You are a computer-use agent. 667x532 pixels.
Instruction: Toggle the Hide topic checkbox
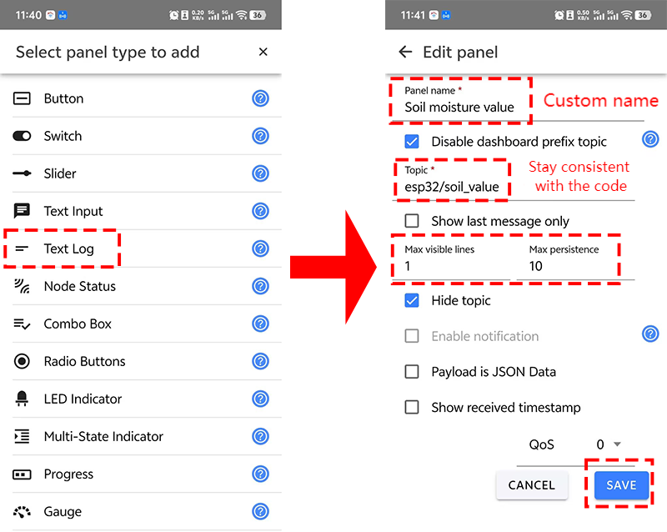point(412,300)
